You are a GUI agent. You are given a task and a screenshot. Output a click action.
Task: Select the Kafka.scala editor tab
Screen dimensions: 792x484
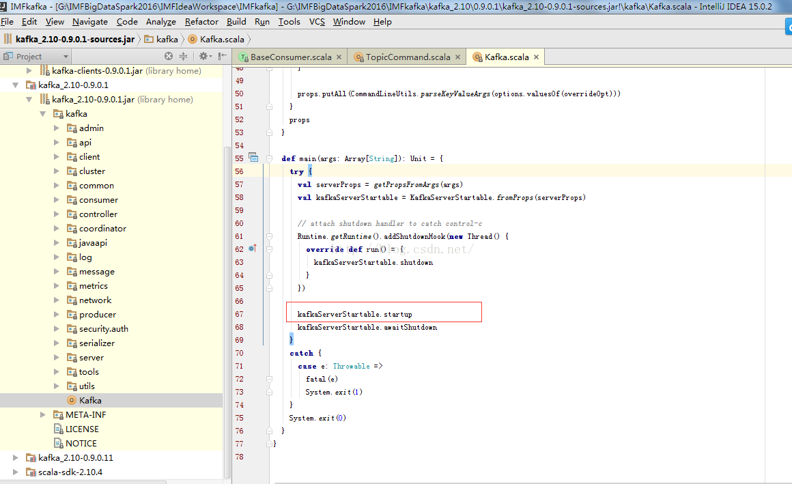pos(506,57)
